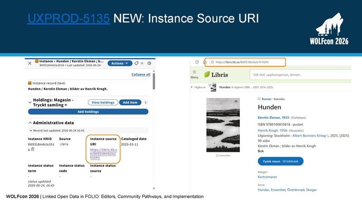The width and height of the screenshot is (362, 204).
Task: Click the scrollbar up arrow in instance pane
Action: coord(154,71)
